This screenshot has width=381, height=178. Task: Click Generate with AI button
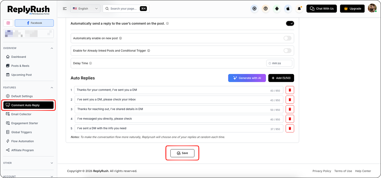click(x=247, y=78)
